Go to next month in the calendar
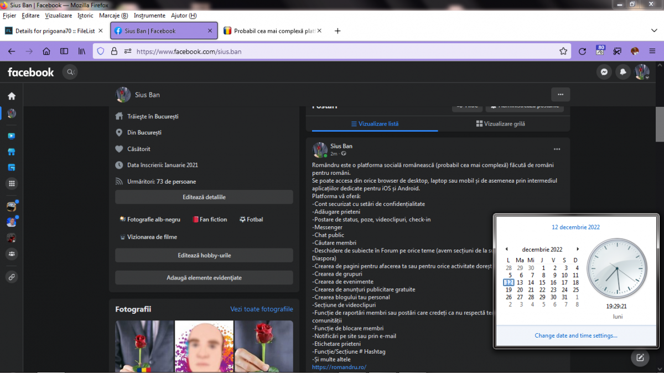The height and width of the screenshot is (373, 664). pos(578,249)
